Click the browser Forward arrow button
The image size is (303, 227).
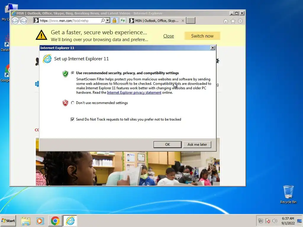(24, 20)
